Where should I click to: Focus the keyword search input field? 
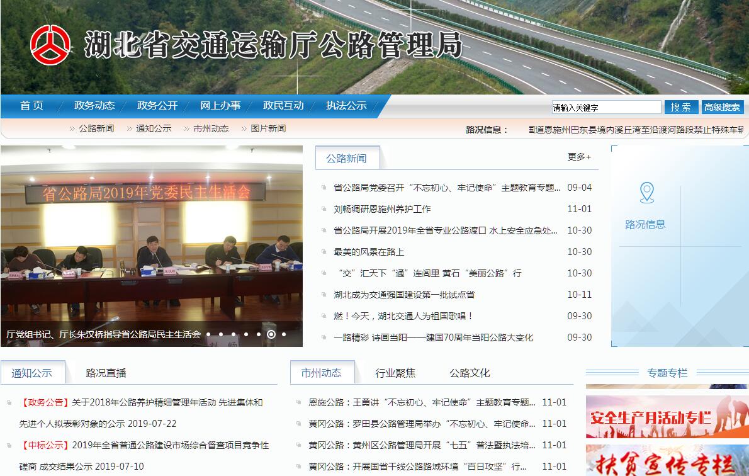click(x=606, y=107)
